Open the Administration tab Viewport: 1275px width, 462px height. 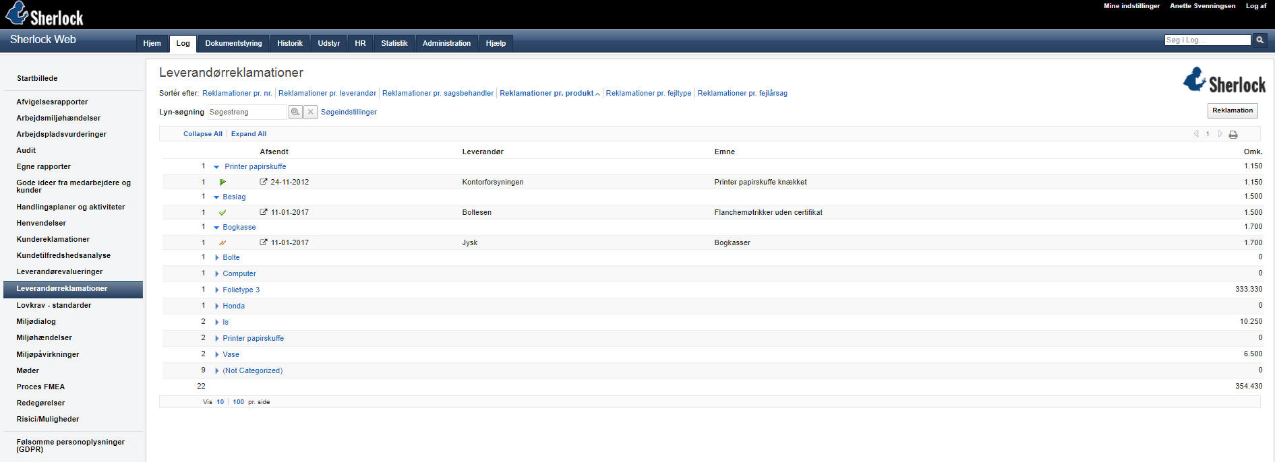point(446,43)
